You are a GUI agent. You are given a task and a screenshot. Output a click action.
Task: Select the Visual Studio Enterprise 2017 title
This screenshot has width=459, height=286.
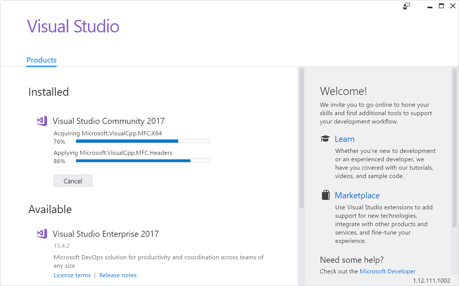click(106, 234)
